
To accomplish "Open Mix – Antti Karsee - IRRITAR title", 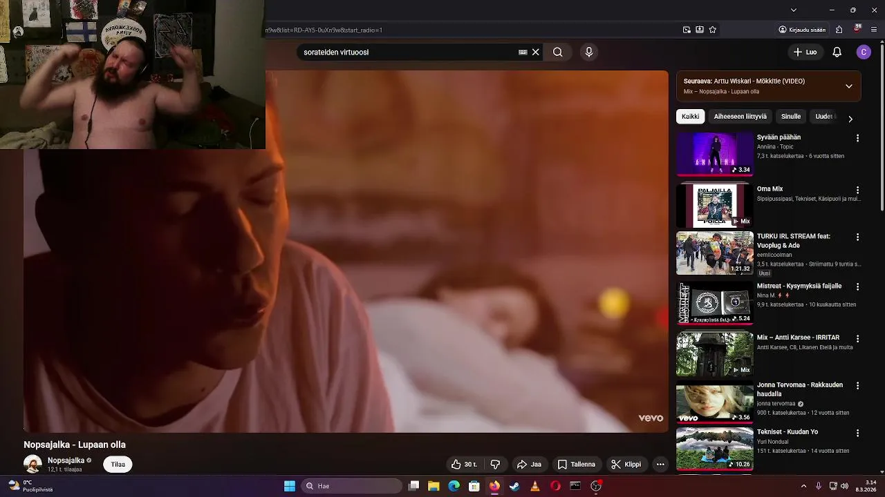I will click(798, 338).
